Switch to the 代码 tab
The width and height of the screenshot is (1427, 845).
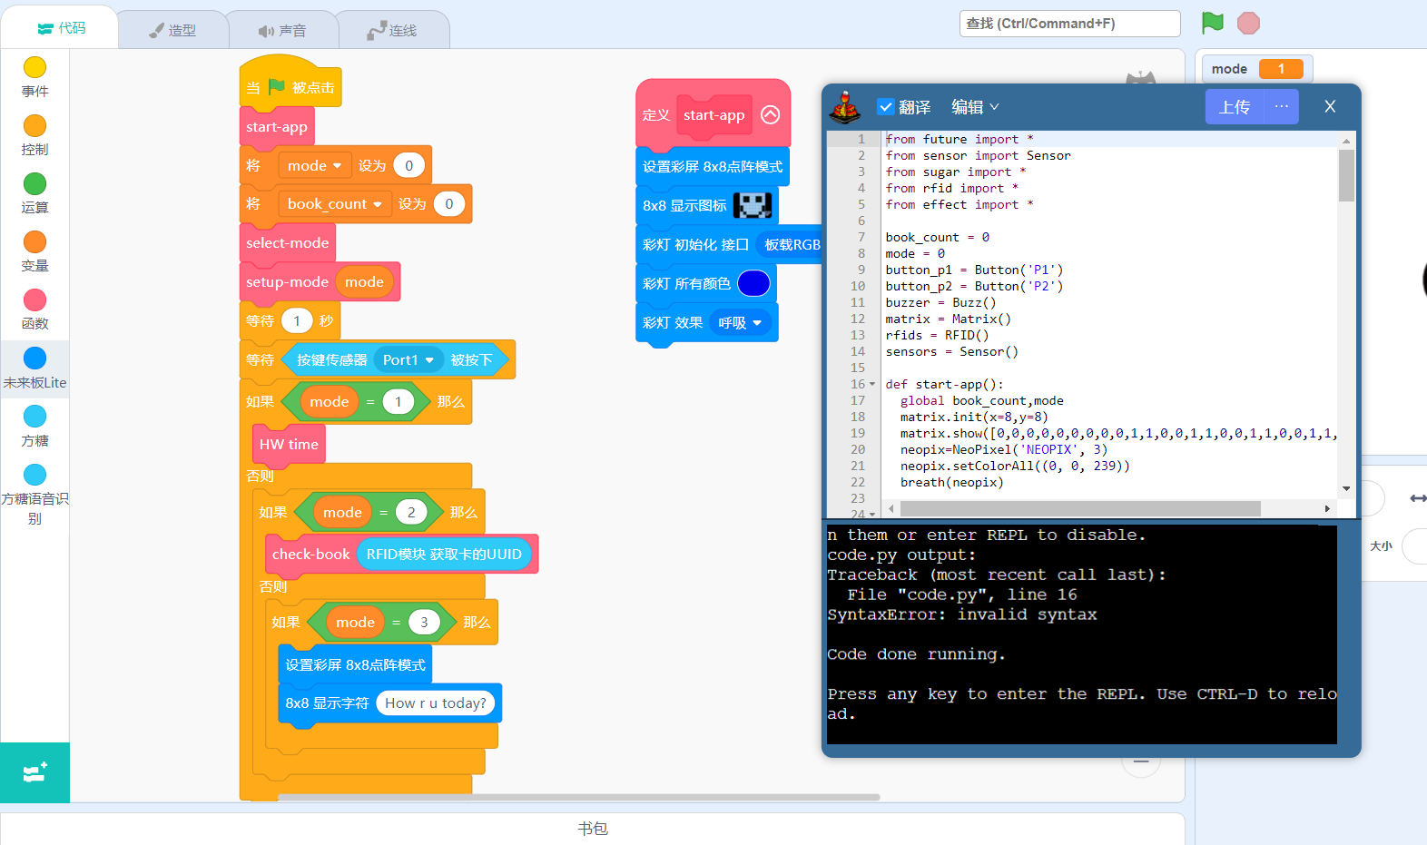coord(61,28)
